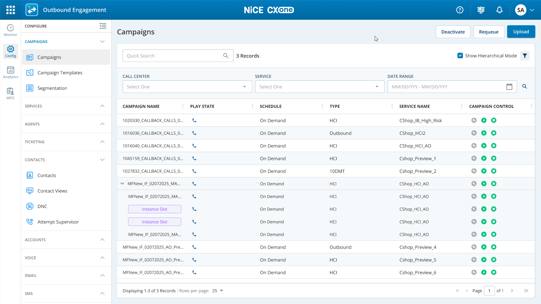The width and height of the screenshot is (541, 304).
Task: Expand the VOICE section
Action: tap(102, 258)
